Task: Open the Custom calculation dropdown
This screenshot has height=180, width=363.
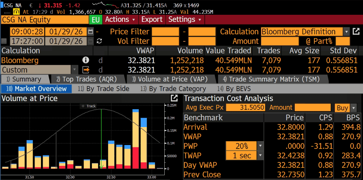Action: (75, 70)
